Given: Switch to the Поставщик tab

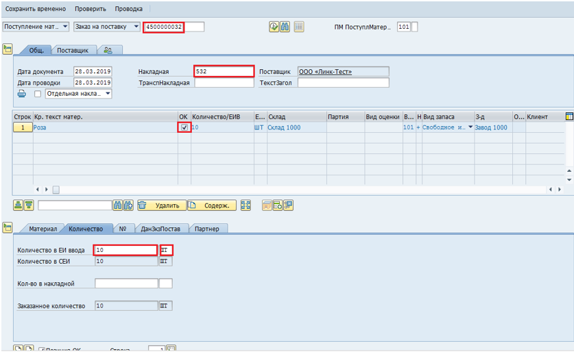Looking at the screenshot, I should click(x=72, y=50).
